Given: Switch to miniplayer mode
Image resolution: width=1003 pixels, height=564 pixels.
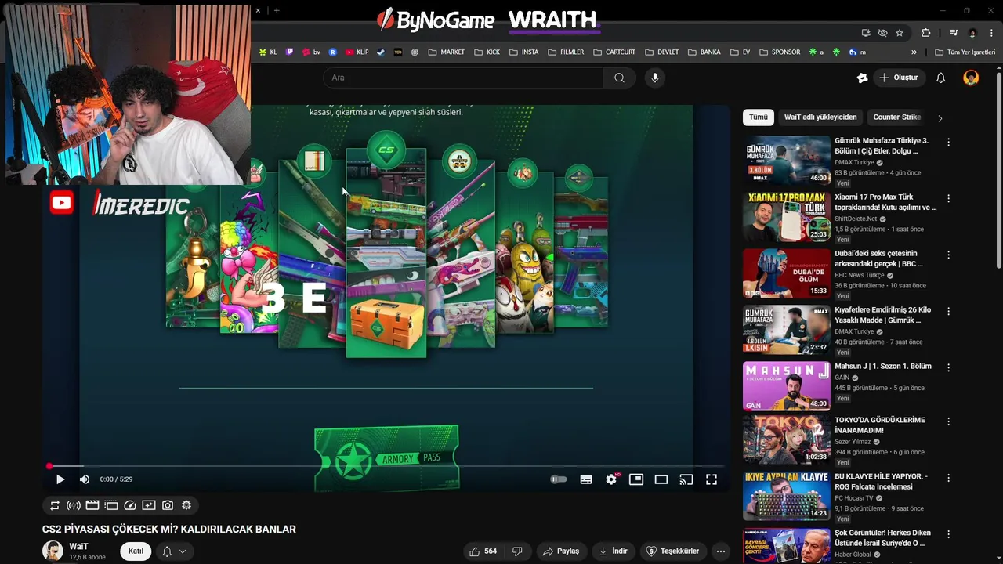Looking at the screenshot, I should (636, 479).
